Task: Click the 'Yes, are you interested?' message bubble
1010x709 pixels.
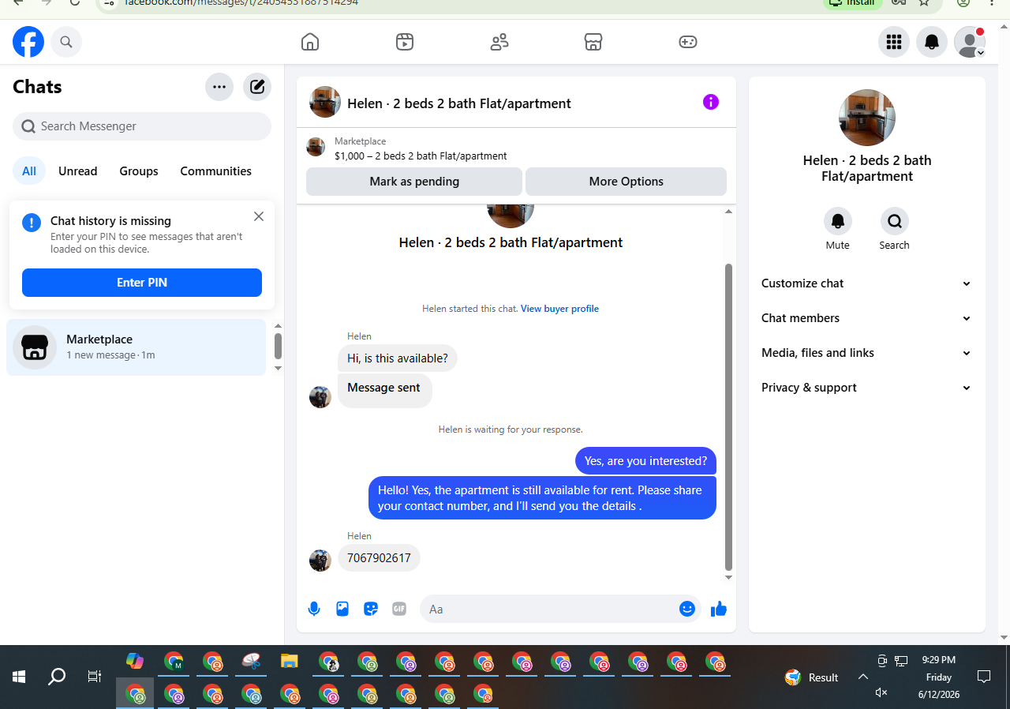Action: point(645,461)
